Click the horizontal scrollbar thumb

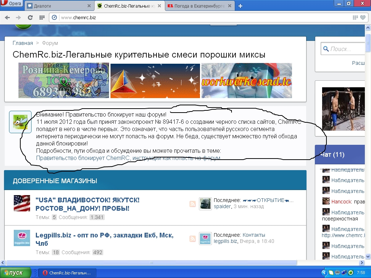coord(151,263)
